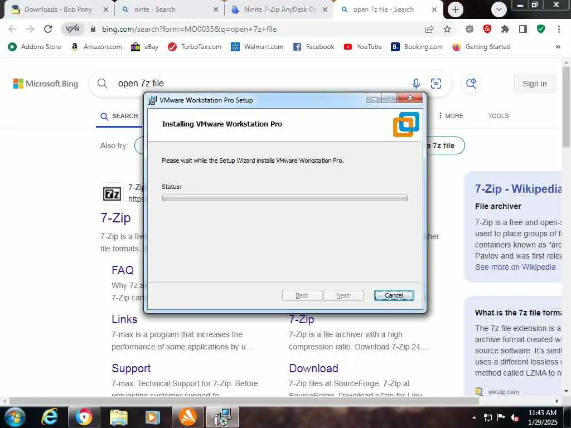Open the 7-Zip - Wikipedia heading link
This screenshot has height=428, width=571.
pos(518,188)
